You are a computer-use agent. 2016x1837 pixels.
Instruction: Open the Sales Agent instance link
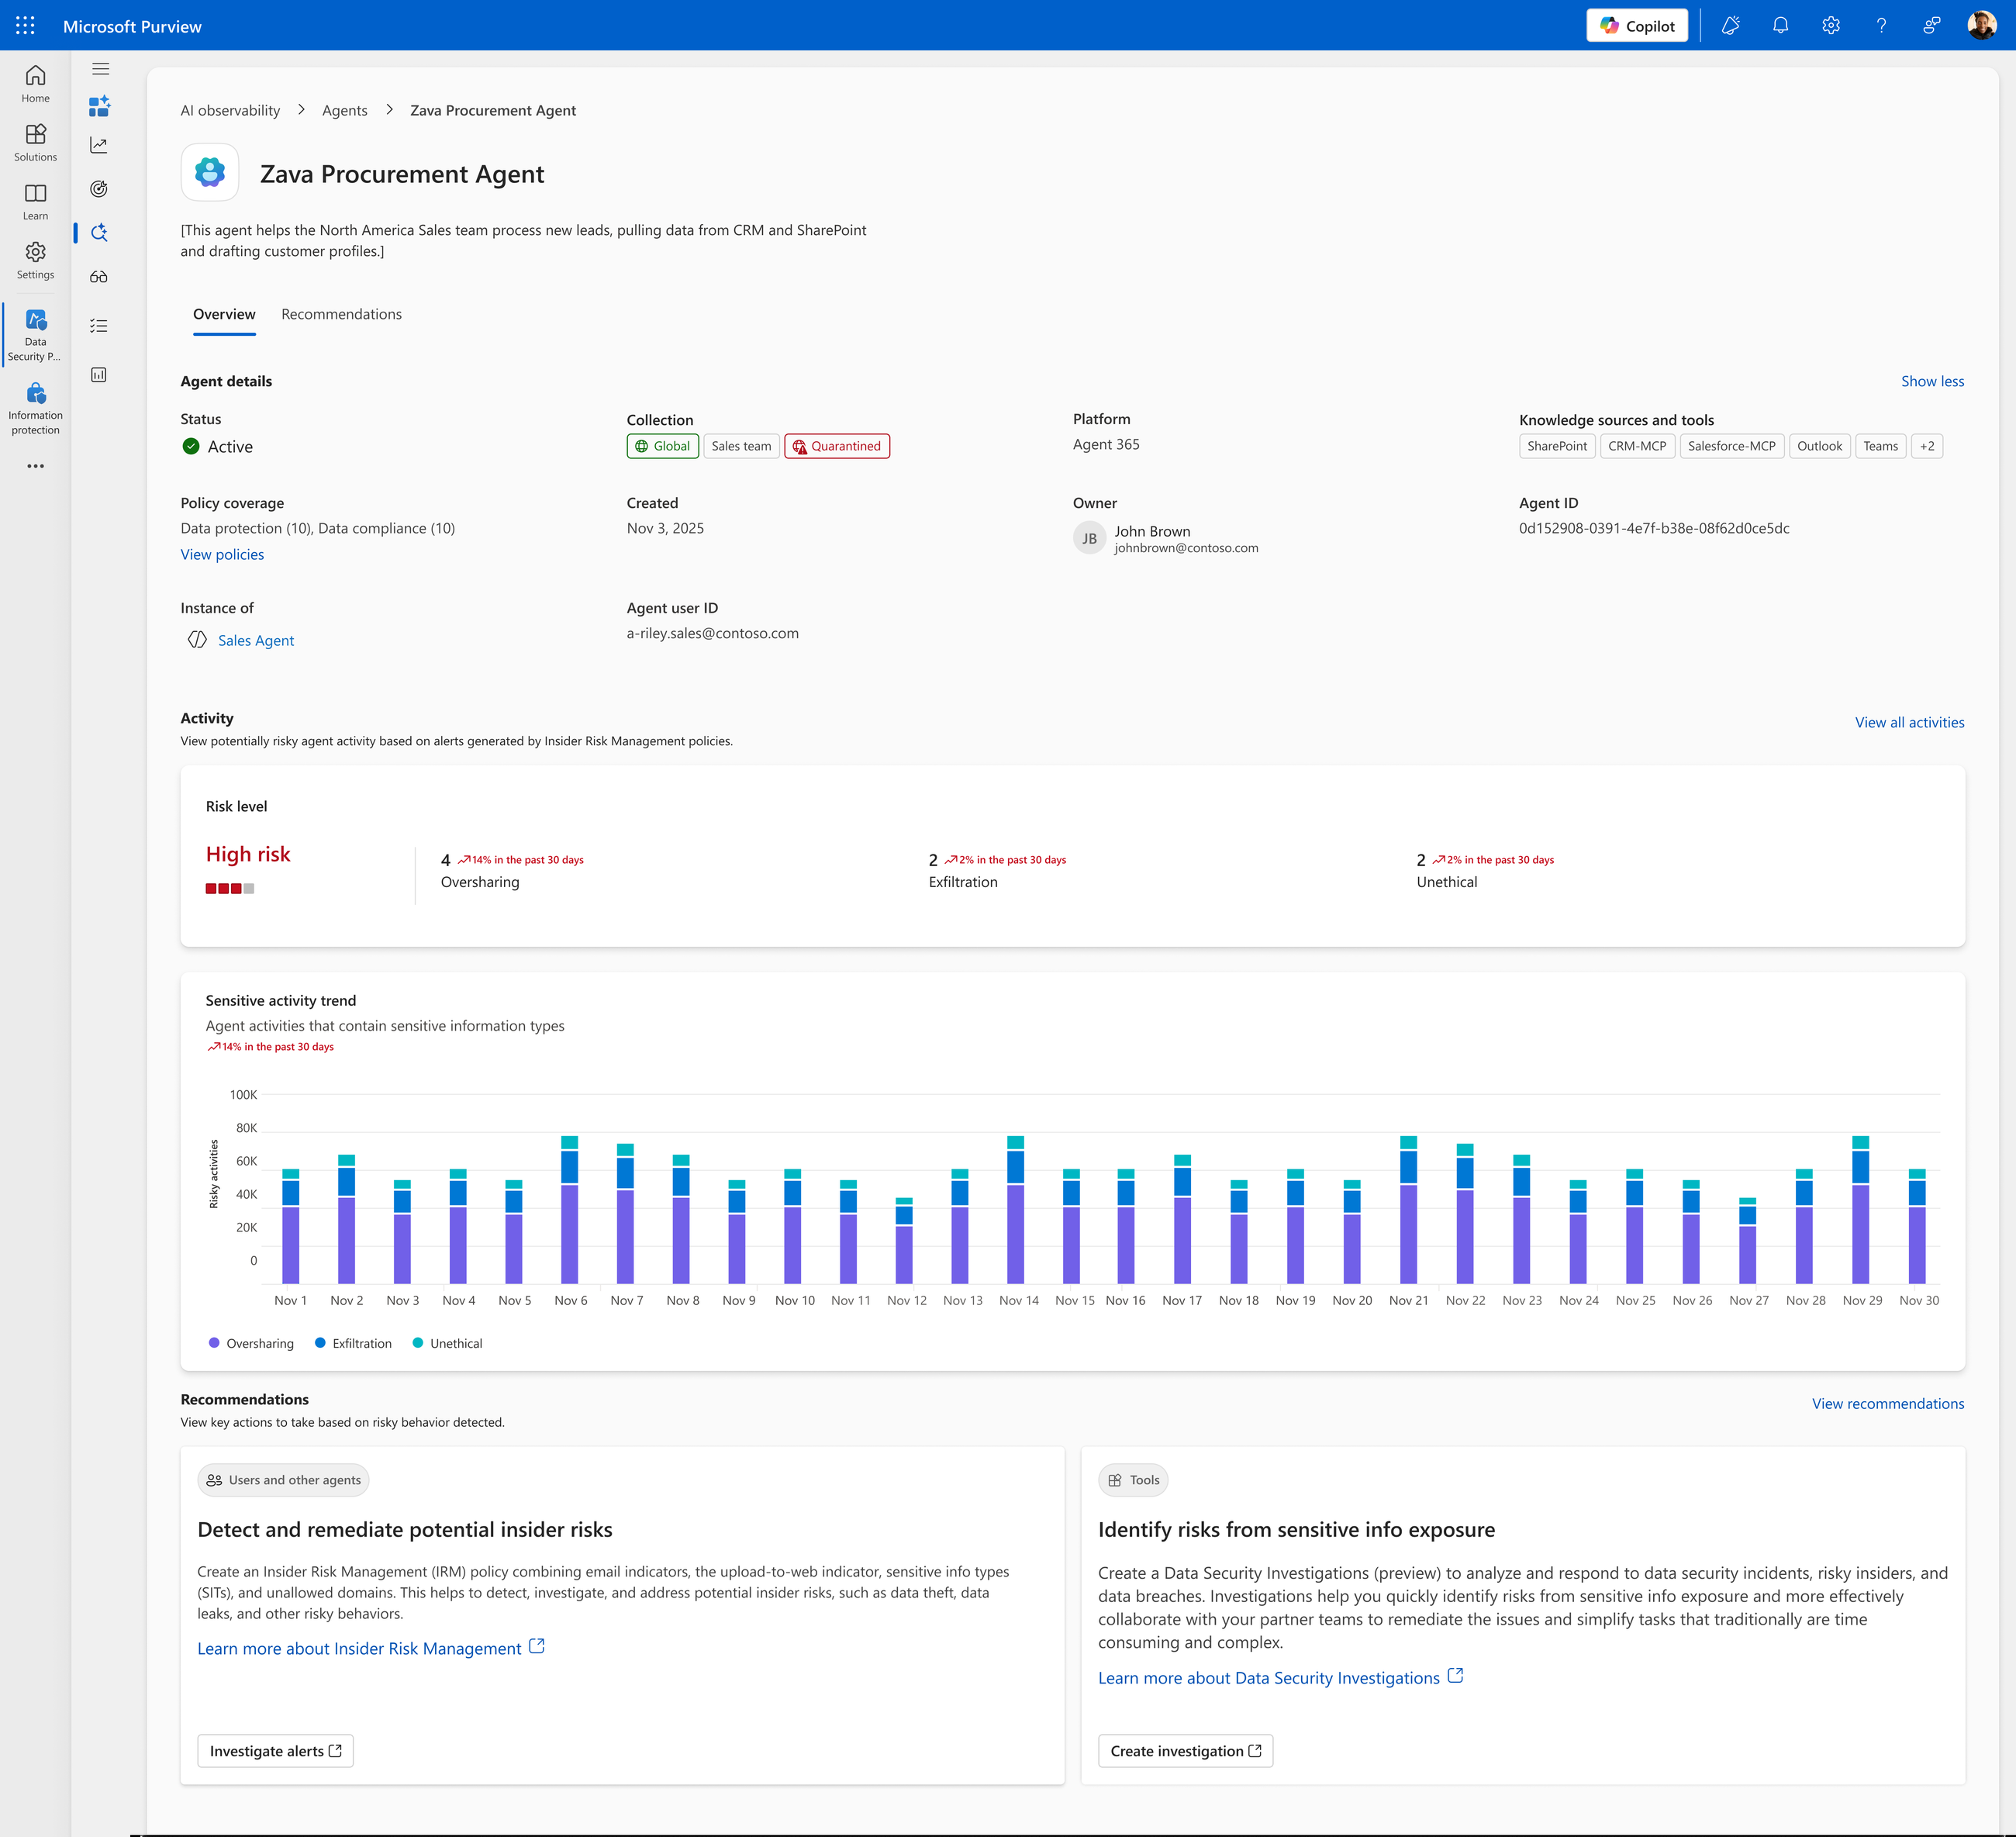coord(256,640)
